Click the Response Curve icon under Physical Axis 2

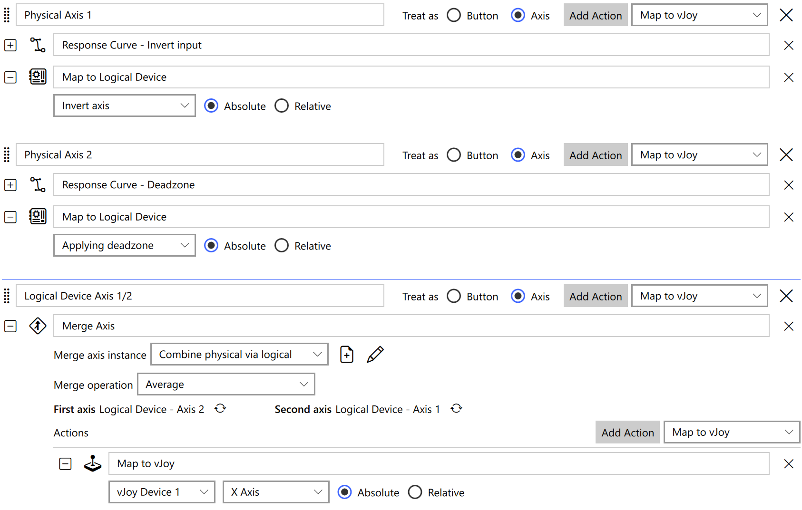click(38, 184)
